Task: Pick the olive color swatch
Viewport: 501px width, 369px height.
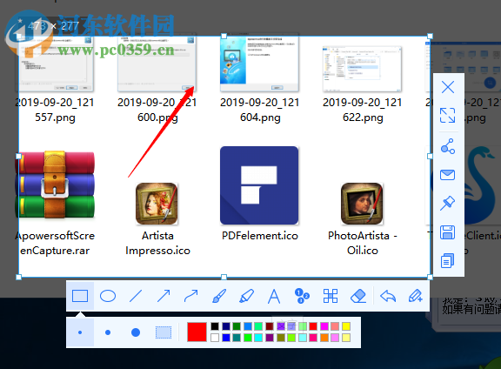Action: point(281,338)
